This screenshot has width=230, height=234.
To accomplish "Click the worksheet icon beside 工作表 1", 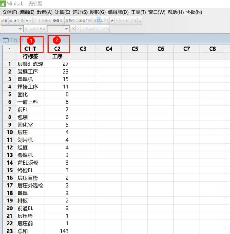I will (x=6, y=40).
